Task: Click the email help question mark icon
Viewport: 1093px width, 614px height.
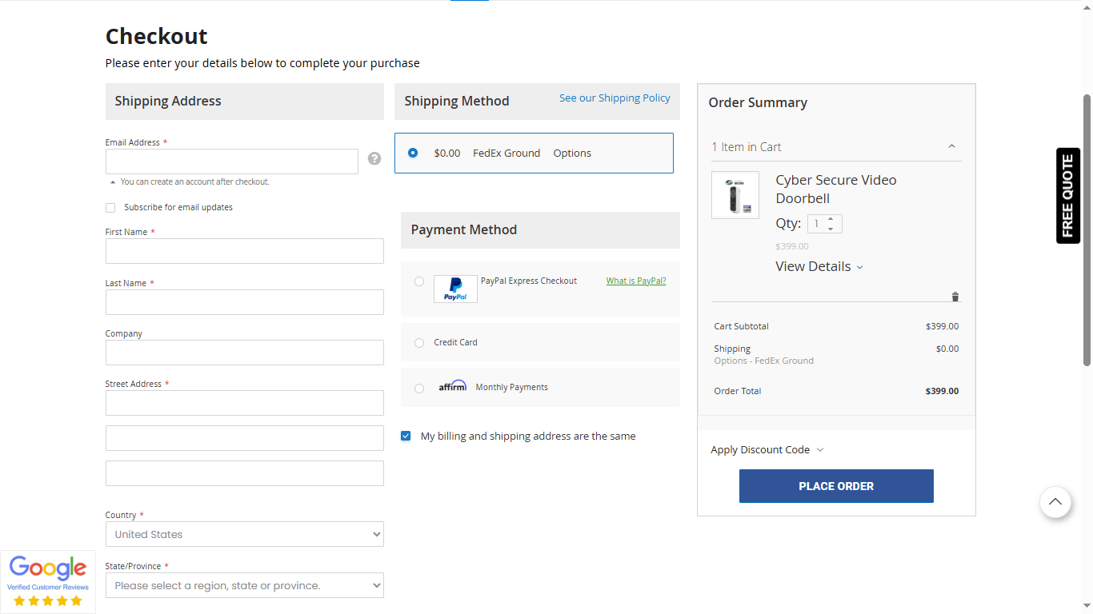Action: click(374, 158)
